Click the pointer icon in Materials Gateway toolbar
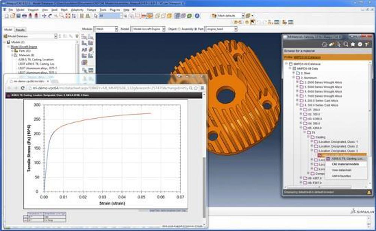376x231 pixels. [x=339, y=44]
